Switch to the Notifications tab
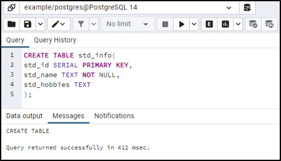Viewport: 281px width, 161px height. pyautogui.click(x=114, y=116)
